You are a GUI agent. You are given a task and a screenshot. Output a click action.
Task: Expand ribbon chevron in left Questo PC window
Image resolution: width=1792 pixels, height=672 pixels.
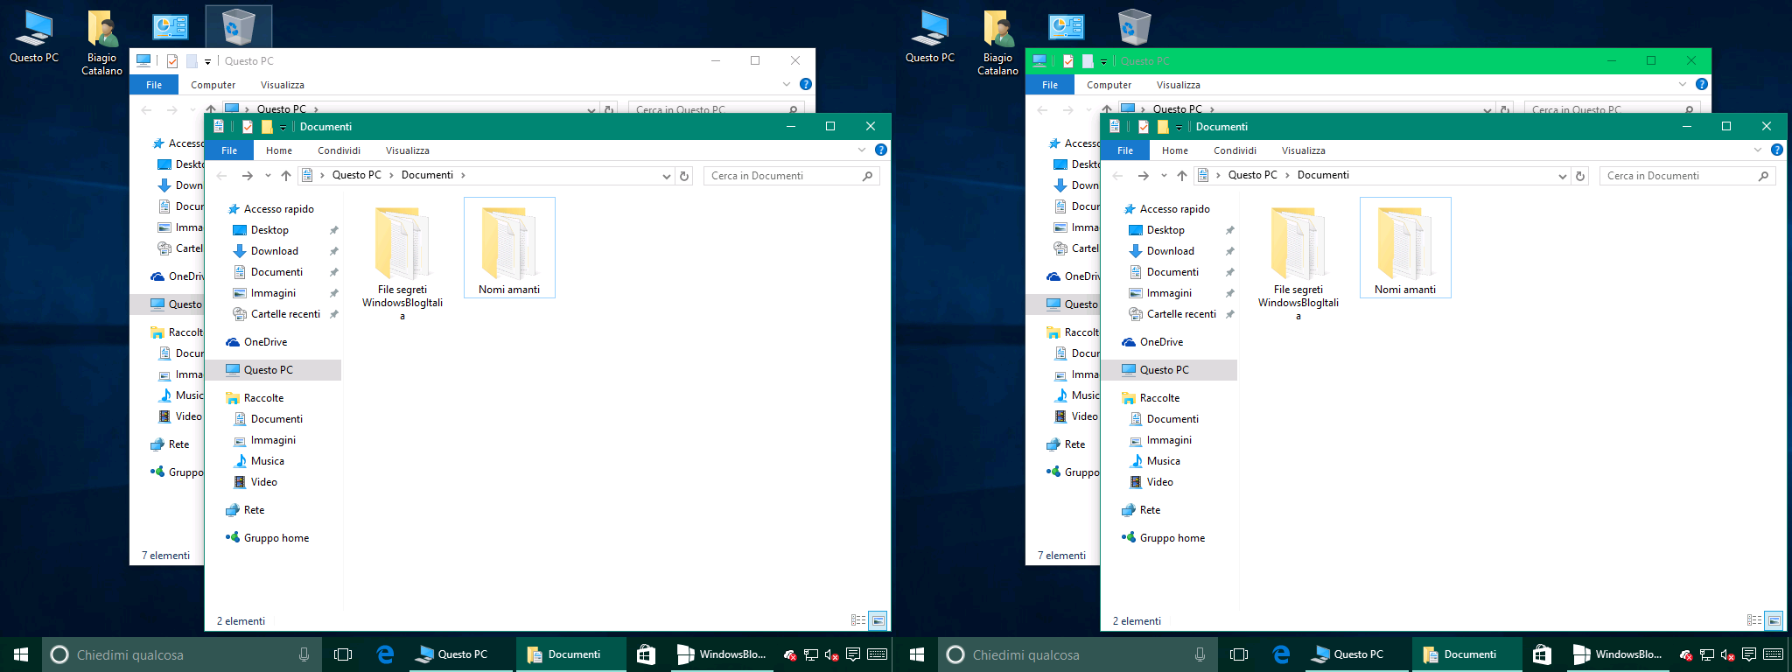coord(787,85)
